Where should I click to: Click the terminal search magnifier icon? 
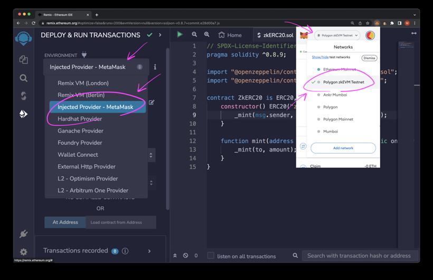(x=295, y=255)
